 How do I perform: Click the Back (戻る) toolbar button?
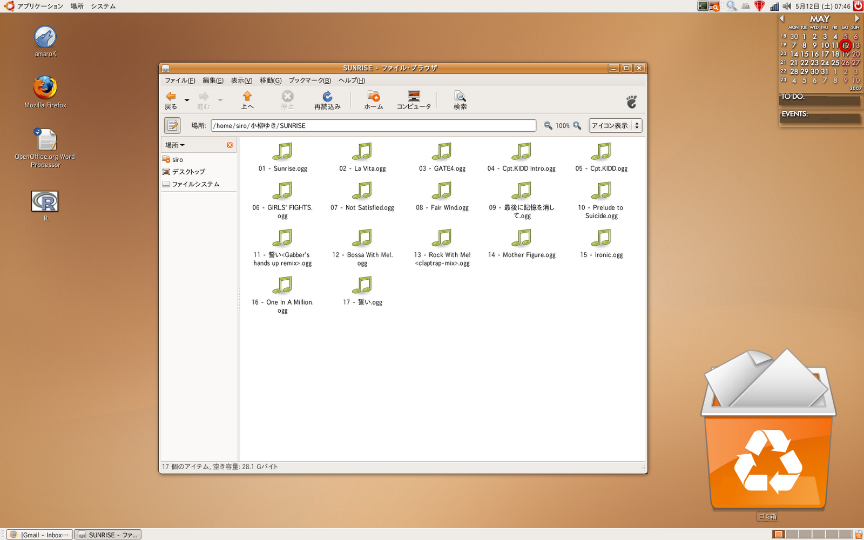[171, 100]
